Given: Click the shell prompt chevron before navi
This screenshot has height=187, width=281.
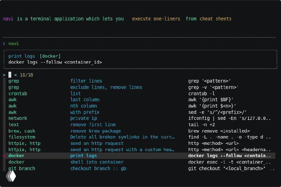Looking at the screenshot, I should tap(4, 44).
